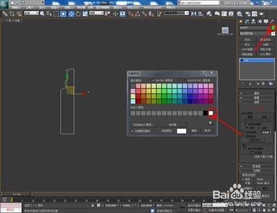Click the Align tool icon
This screenshot has height=213, width=277.
click(201, 14)
